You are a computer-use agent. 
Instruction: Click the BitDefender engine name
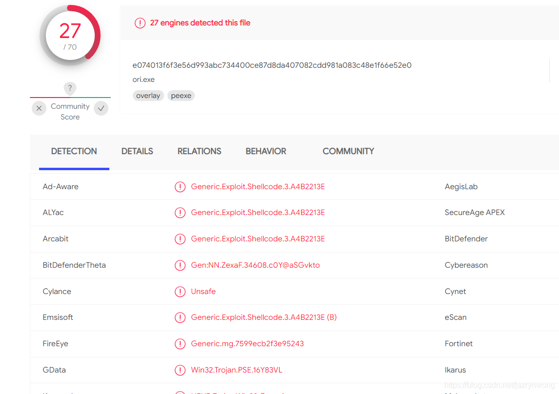[466, 239]
